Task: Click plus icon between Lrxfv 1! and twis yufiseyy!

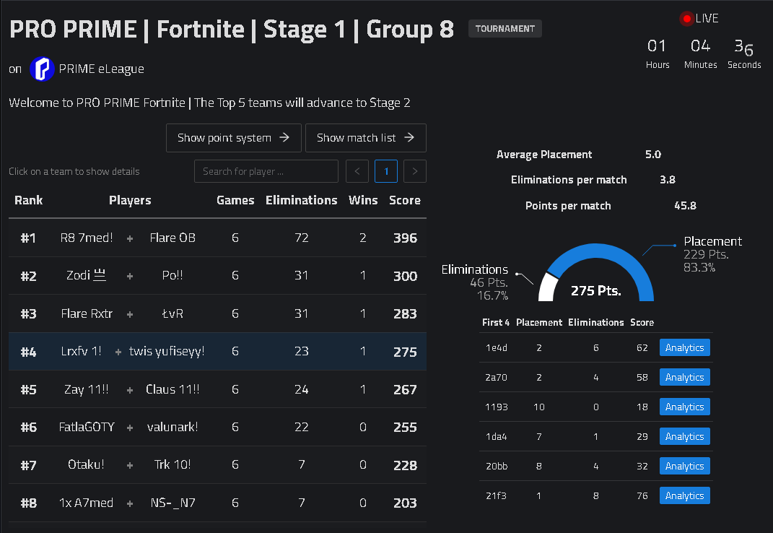Action: pos(118,352)
